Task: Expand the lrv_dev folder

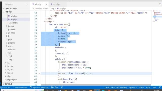Action: click(10, 66)
